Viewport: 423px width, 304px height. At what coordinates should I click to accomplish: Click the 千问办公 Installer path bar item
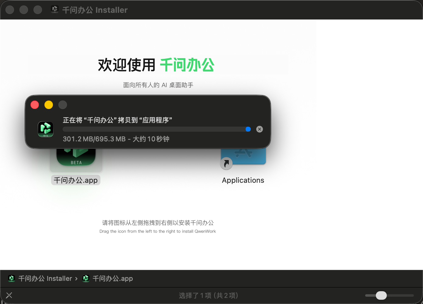pos(40,278)
